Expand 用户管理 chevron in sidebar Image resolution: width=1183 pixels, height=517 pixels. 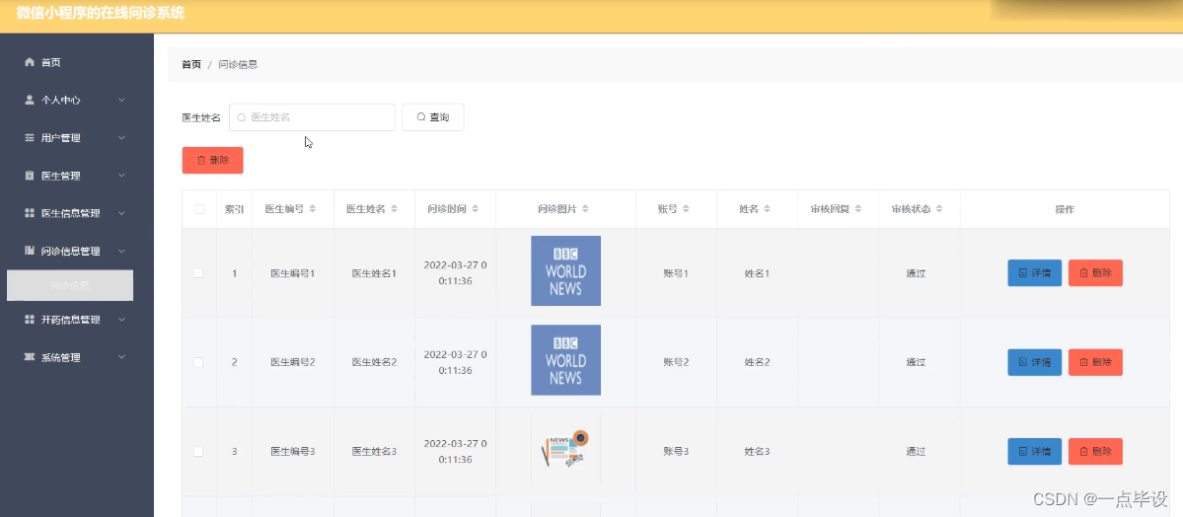click(x=121, y=137)
